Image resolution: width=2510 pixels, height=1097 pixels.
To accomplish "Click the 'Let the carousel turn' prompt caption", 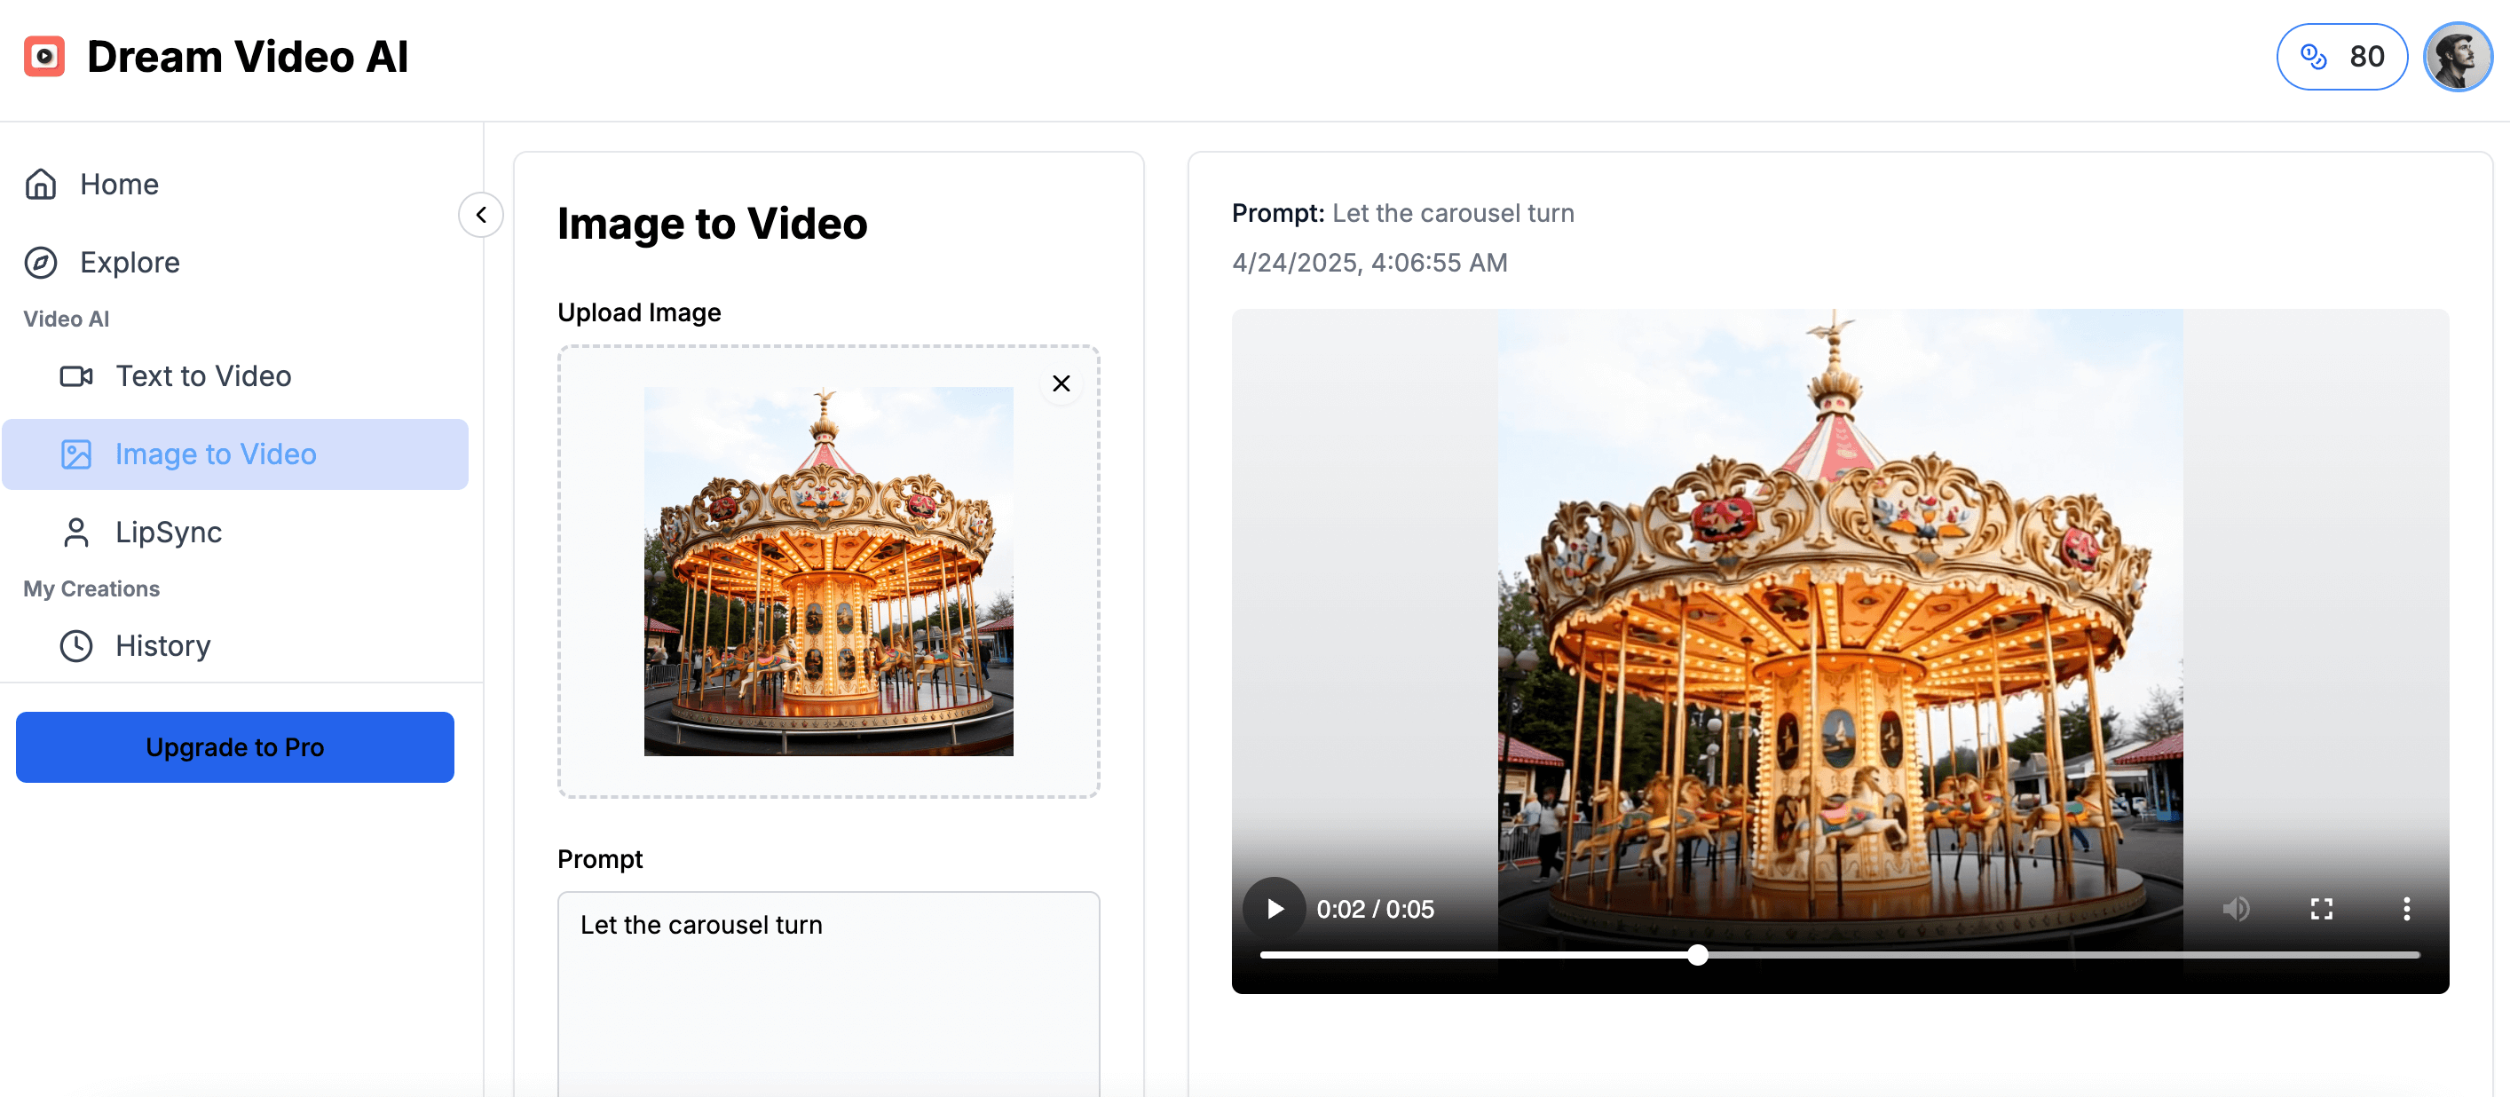I will pyautogui.click(x=1453, y=213).
